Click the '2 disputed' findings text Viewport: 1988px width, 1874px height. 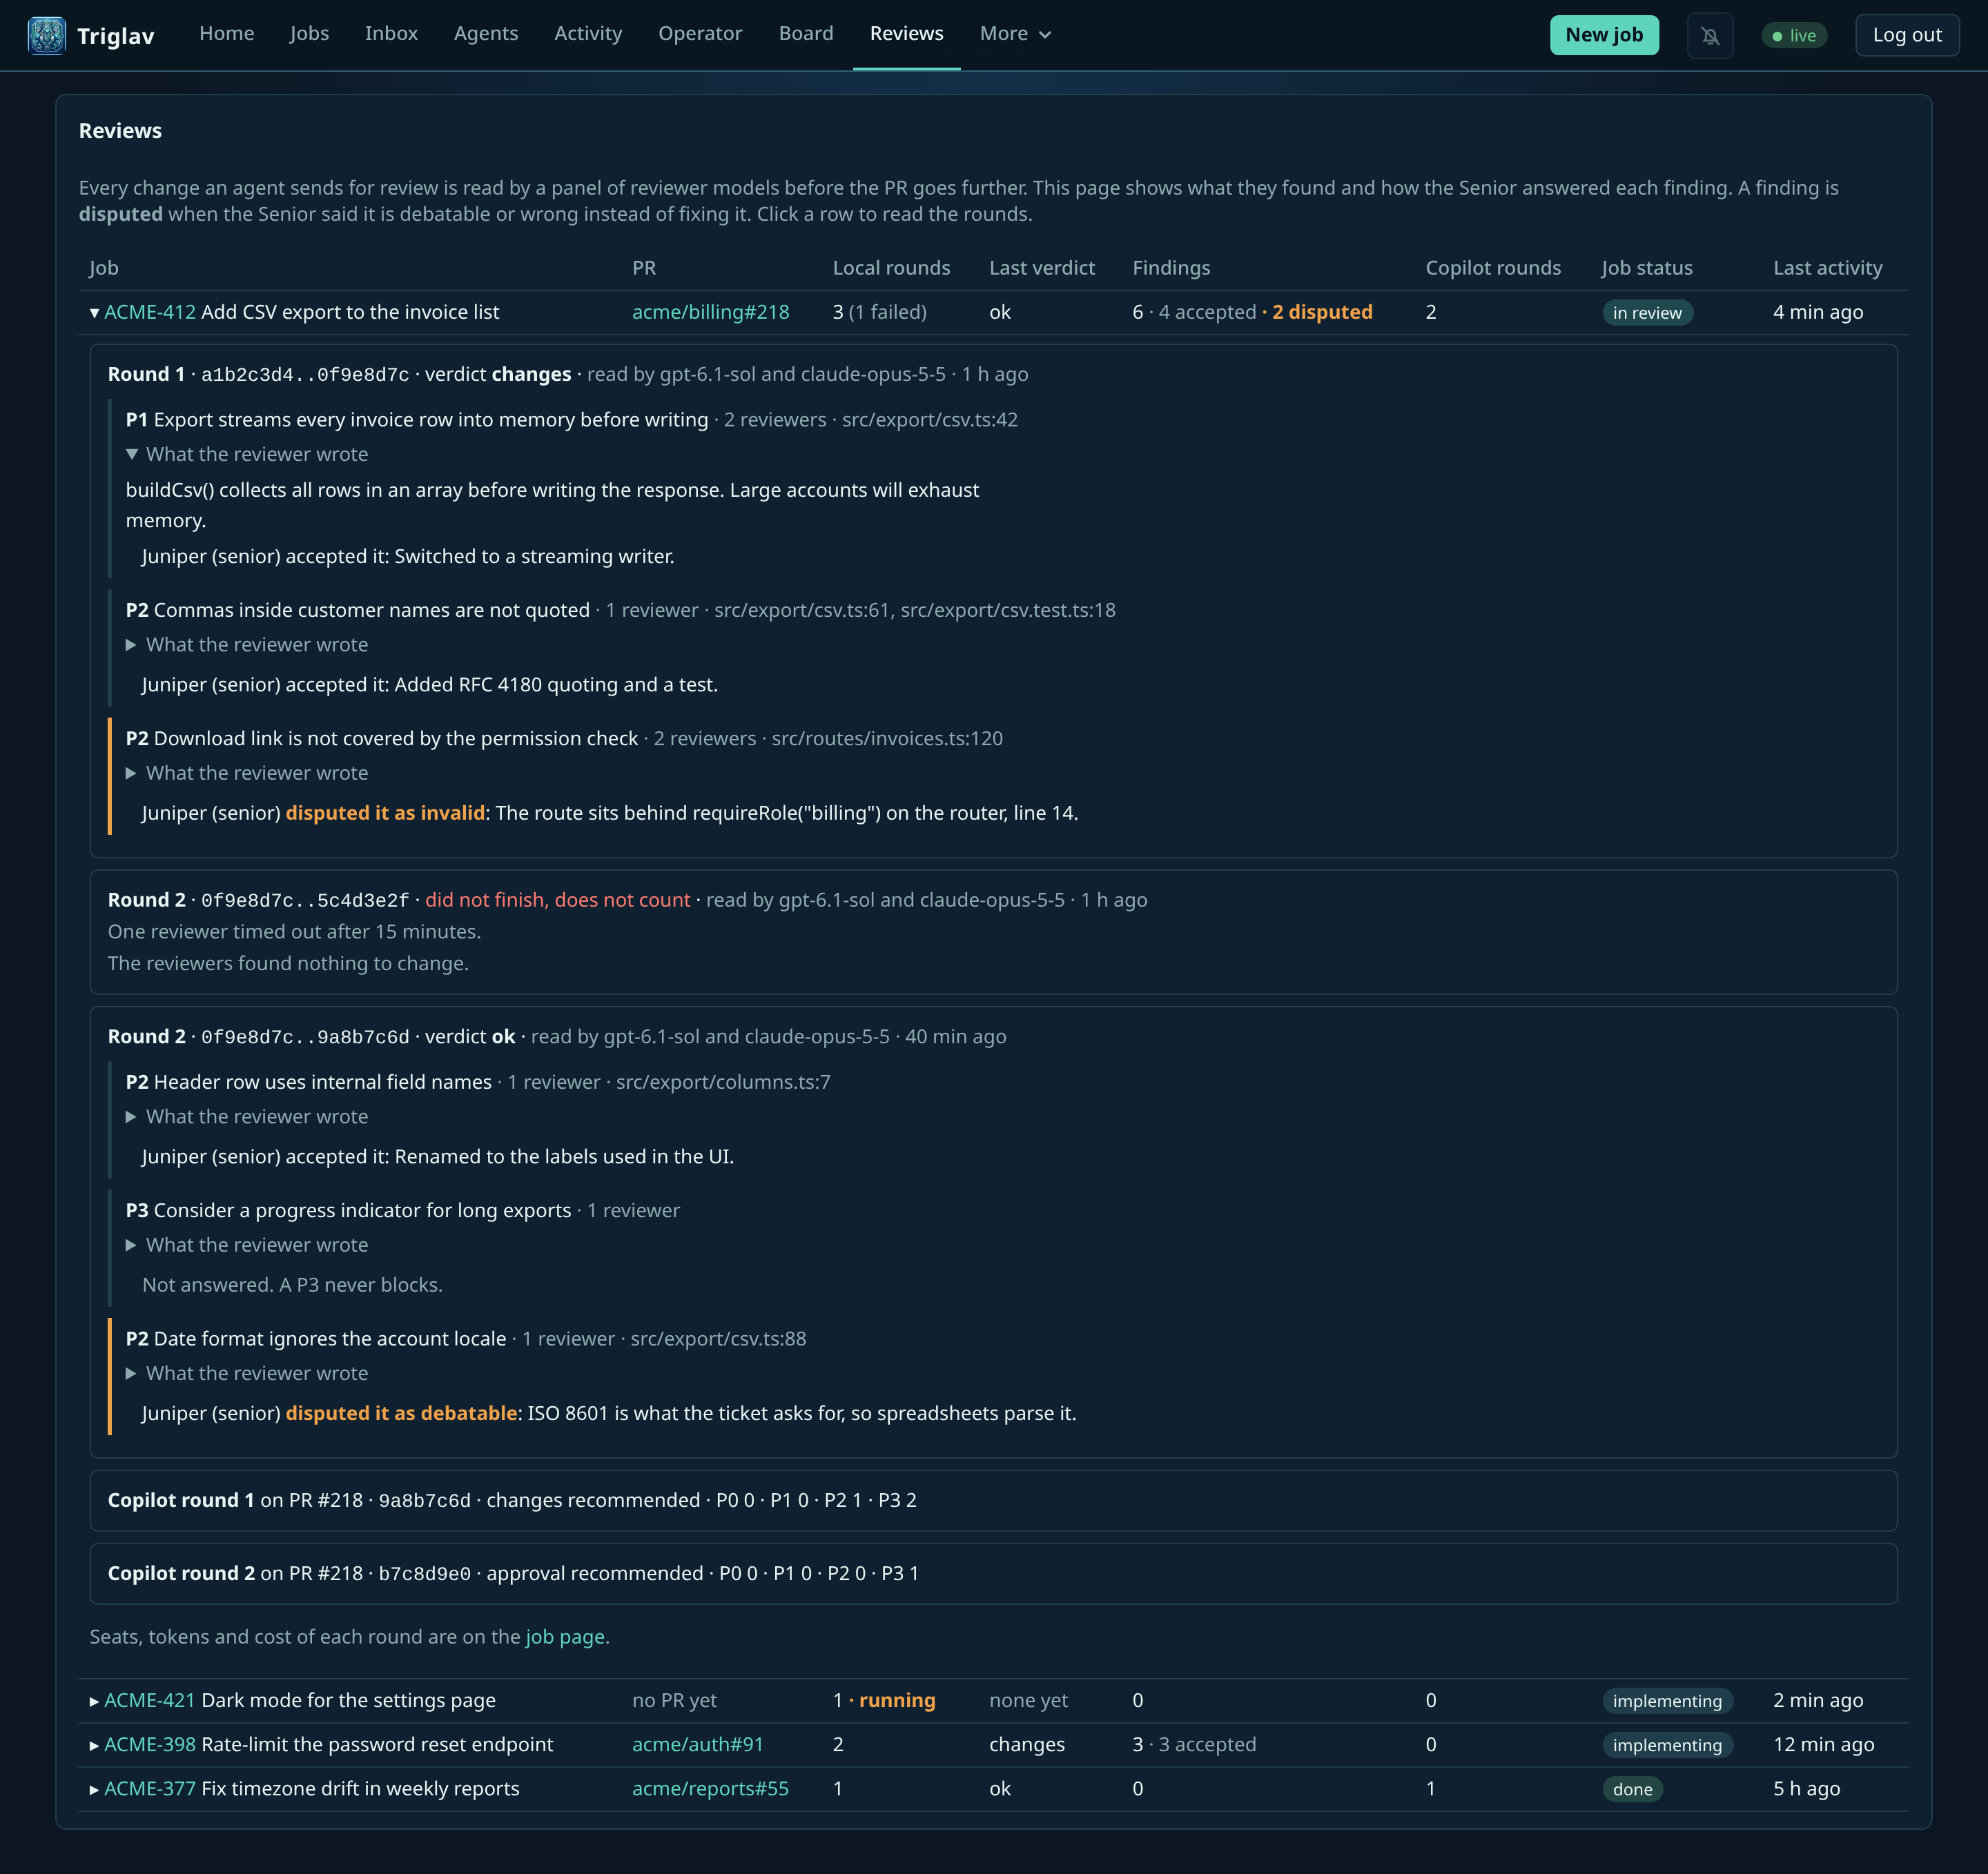pyautogui.click(x=1322, y=313)
